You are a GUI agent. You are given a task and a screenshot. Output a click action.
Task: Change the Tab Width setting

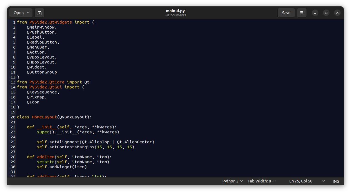coord(262,181)
